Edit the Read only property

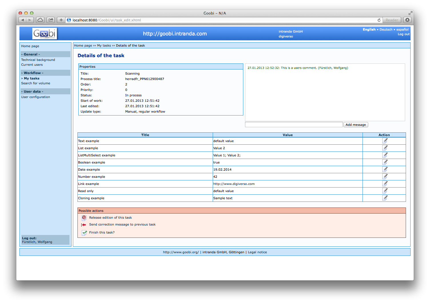385,191
